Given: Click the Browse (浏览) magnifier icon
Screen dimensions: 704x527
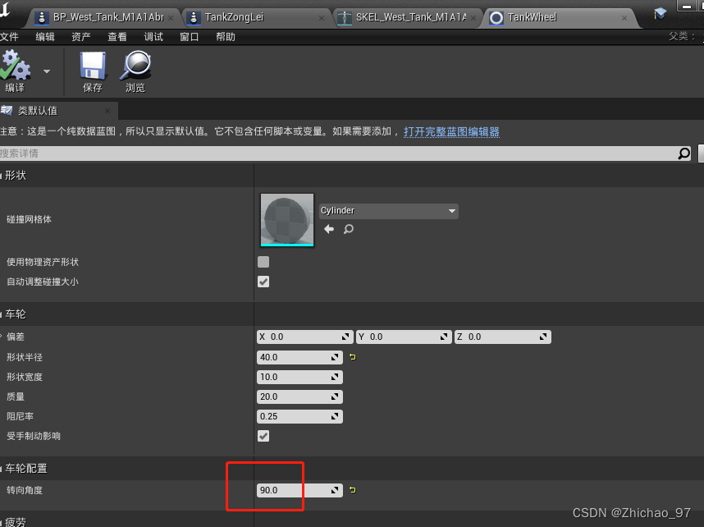Looking at the screenshot, I should pos(135,72).
